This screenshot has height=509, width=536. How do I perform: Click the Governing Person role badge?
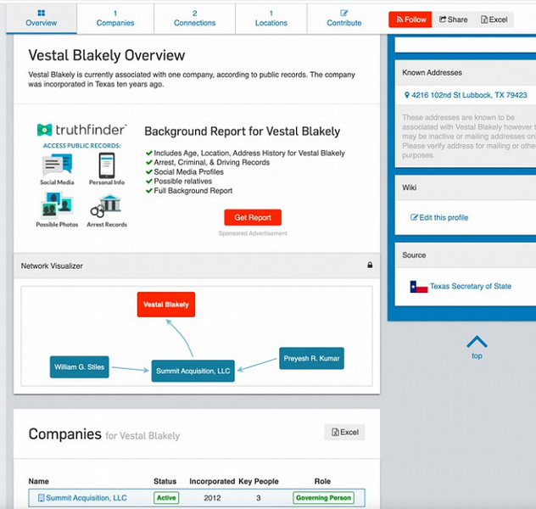tap(323, 498)
